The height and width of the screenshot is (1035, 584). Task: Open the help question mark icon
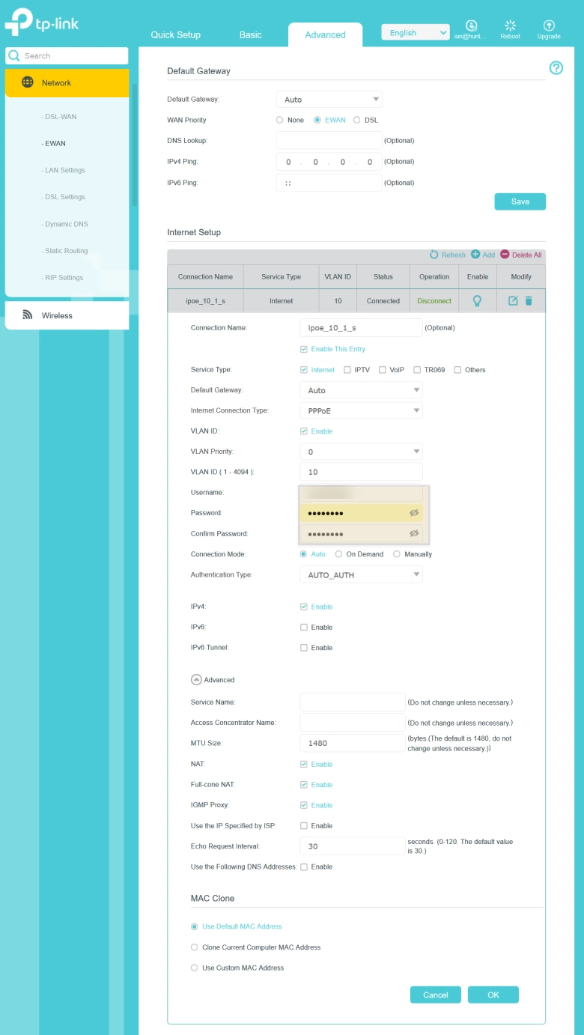(x=556, y=68)
